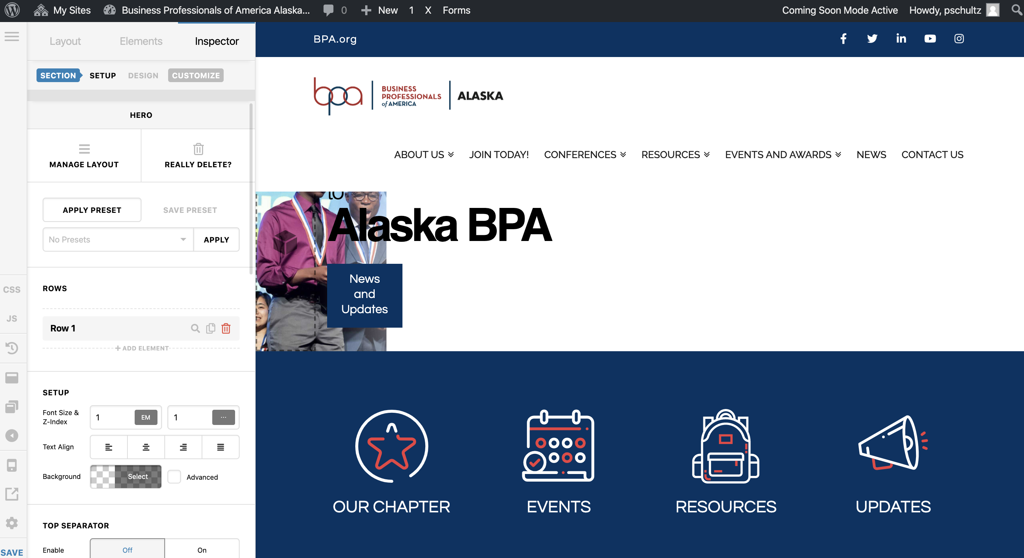The height and width of the screenshot is (558, 1024).
Task: Expand the About Us nav menu
Action: (424, 154)
